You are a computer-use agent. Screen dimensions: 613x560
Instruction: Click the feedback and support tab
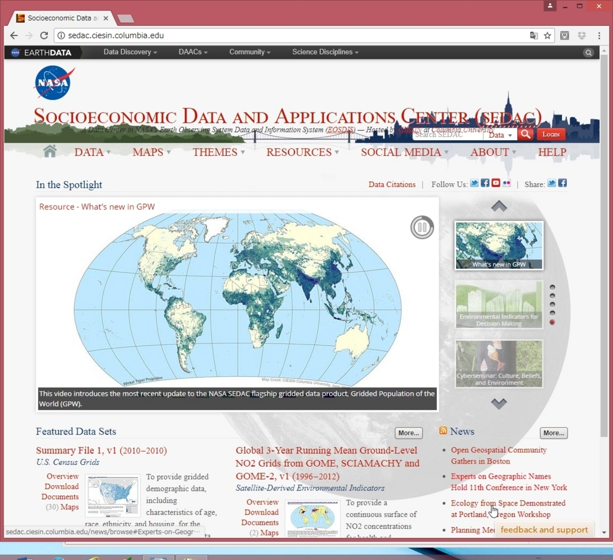coord(544,529)
